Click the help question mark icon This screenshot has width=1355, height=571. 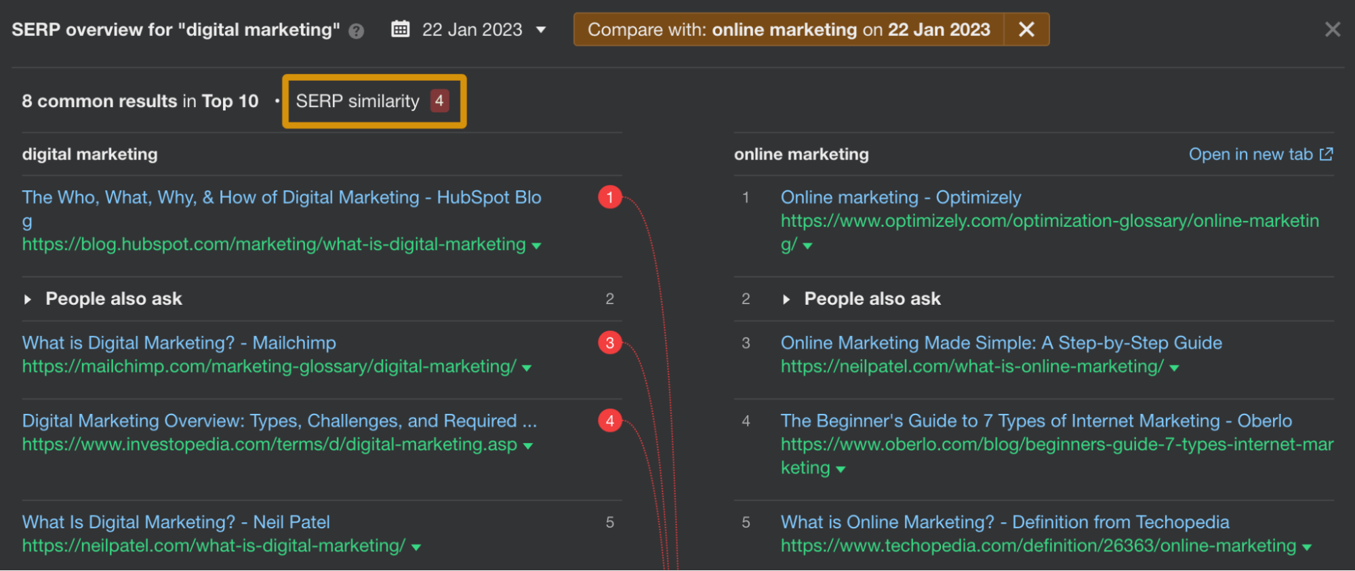(x=356, y=30)
